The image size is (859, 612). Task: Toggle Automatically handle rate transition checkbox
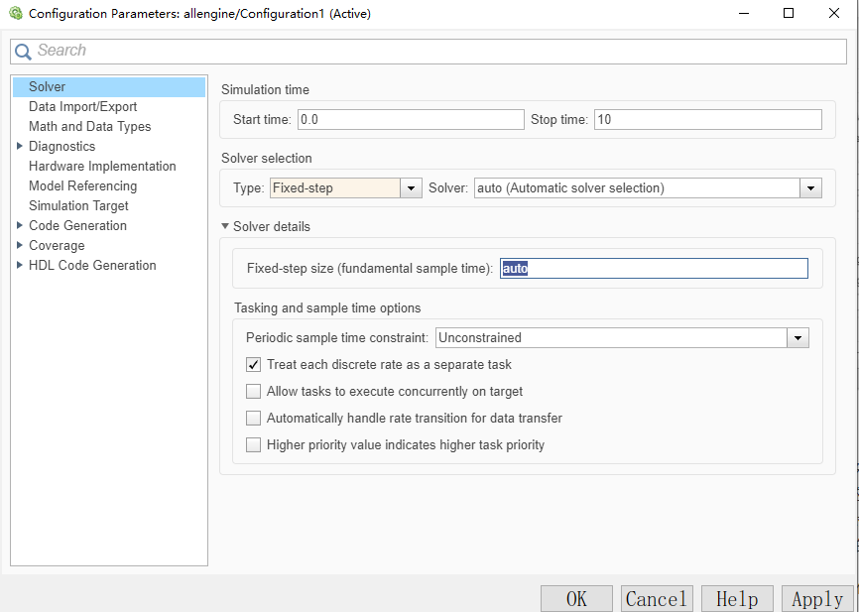[x=254, y=419]
